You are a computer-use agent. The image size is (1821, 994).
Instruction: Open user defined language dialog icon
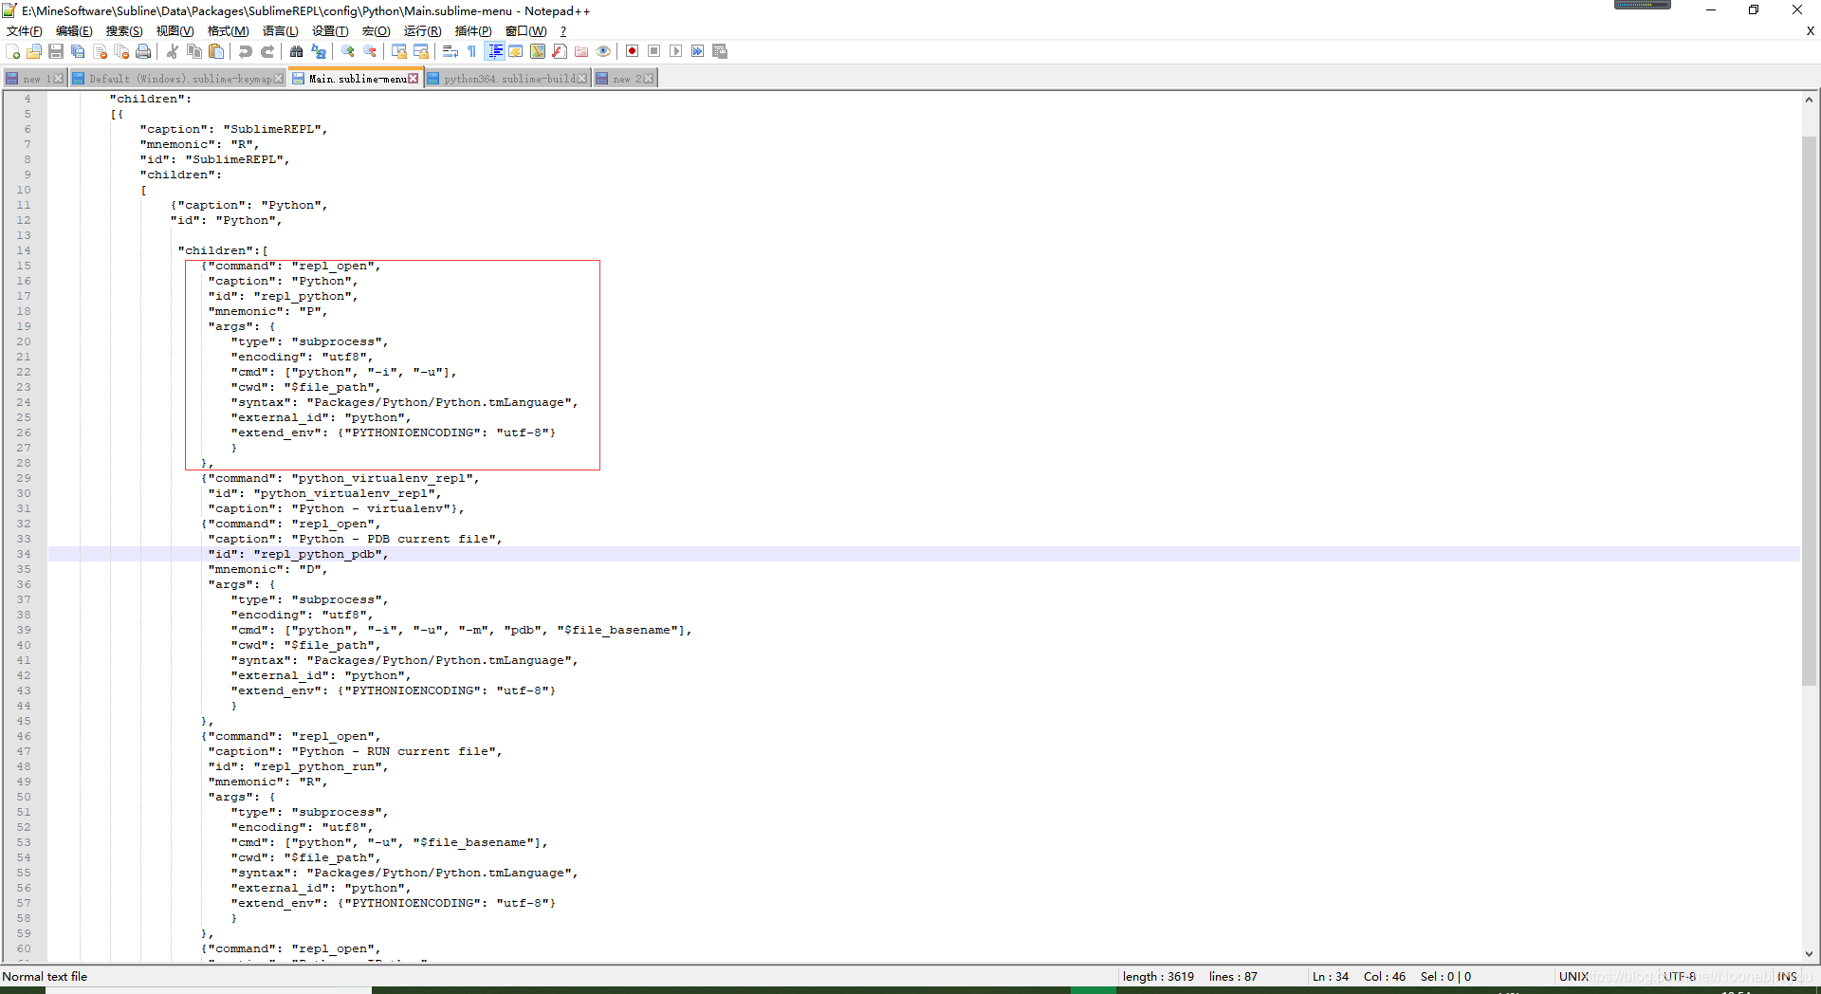516,51
